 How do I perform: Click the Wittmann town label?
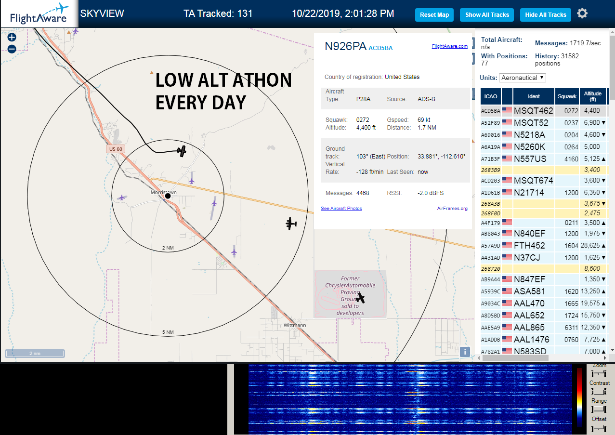[295, 325]
